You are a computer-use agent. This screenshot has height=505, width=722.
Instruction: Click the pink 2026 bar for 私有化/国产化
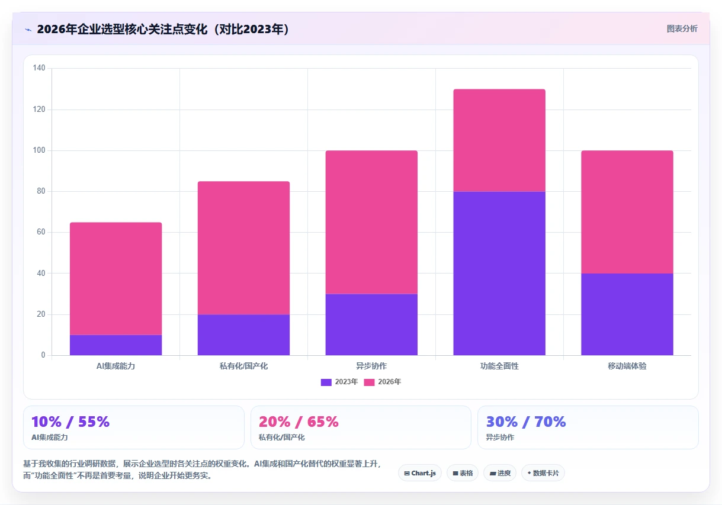(243, 248)
